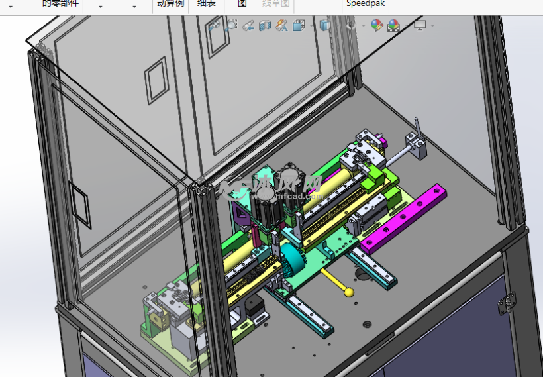Click the Display Style cube icon
The height and width of the screenshot is (377, 543).
point(324,26)
